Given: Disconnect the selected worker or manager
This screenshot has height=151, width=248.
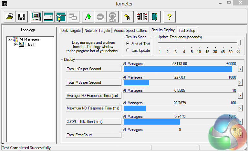Looking at the screenshot, I should tap(142, 16).
